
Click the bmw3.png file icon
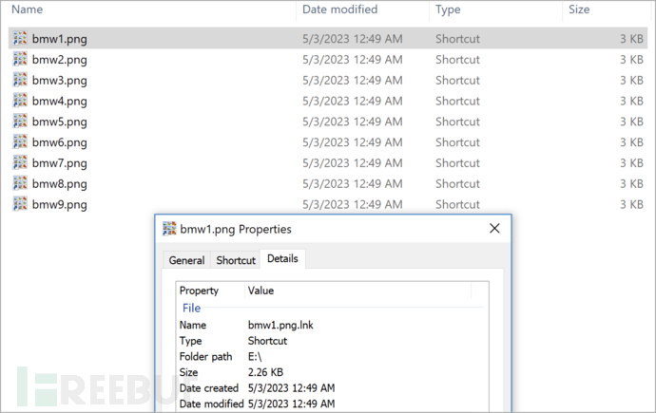coord(20,81)
